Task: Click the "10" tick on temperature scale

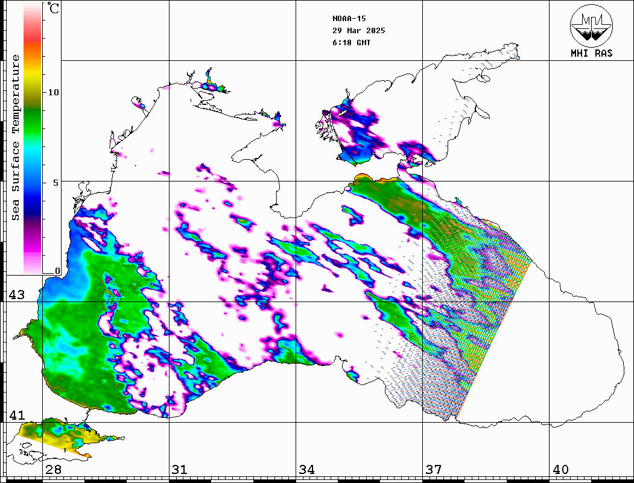Action: click(x=53, y=92)
